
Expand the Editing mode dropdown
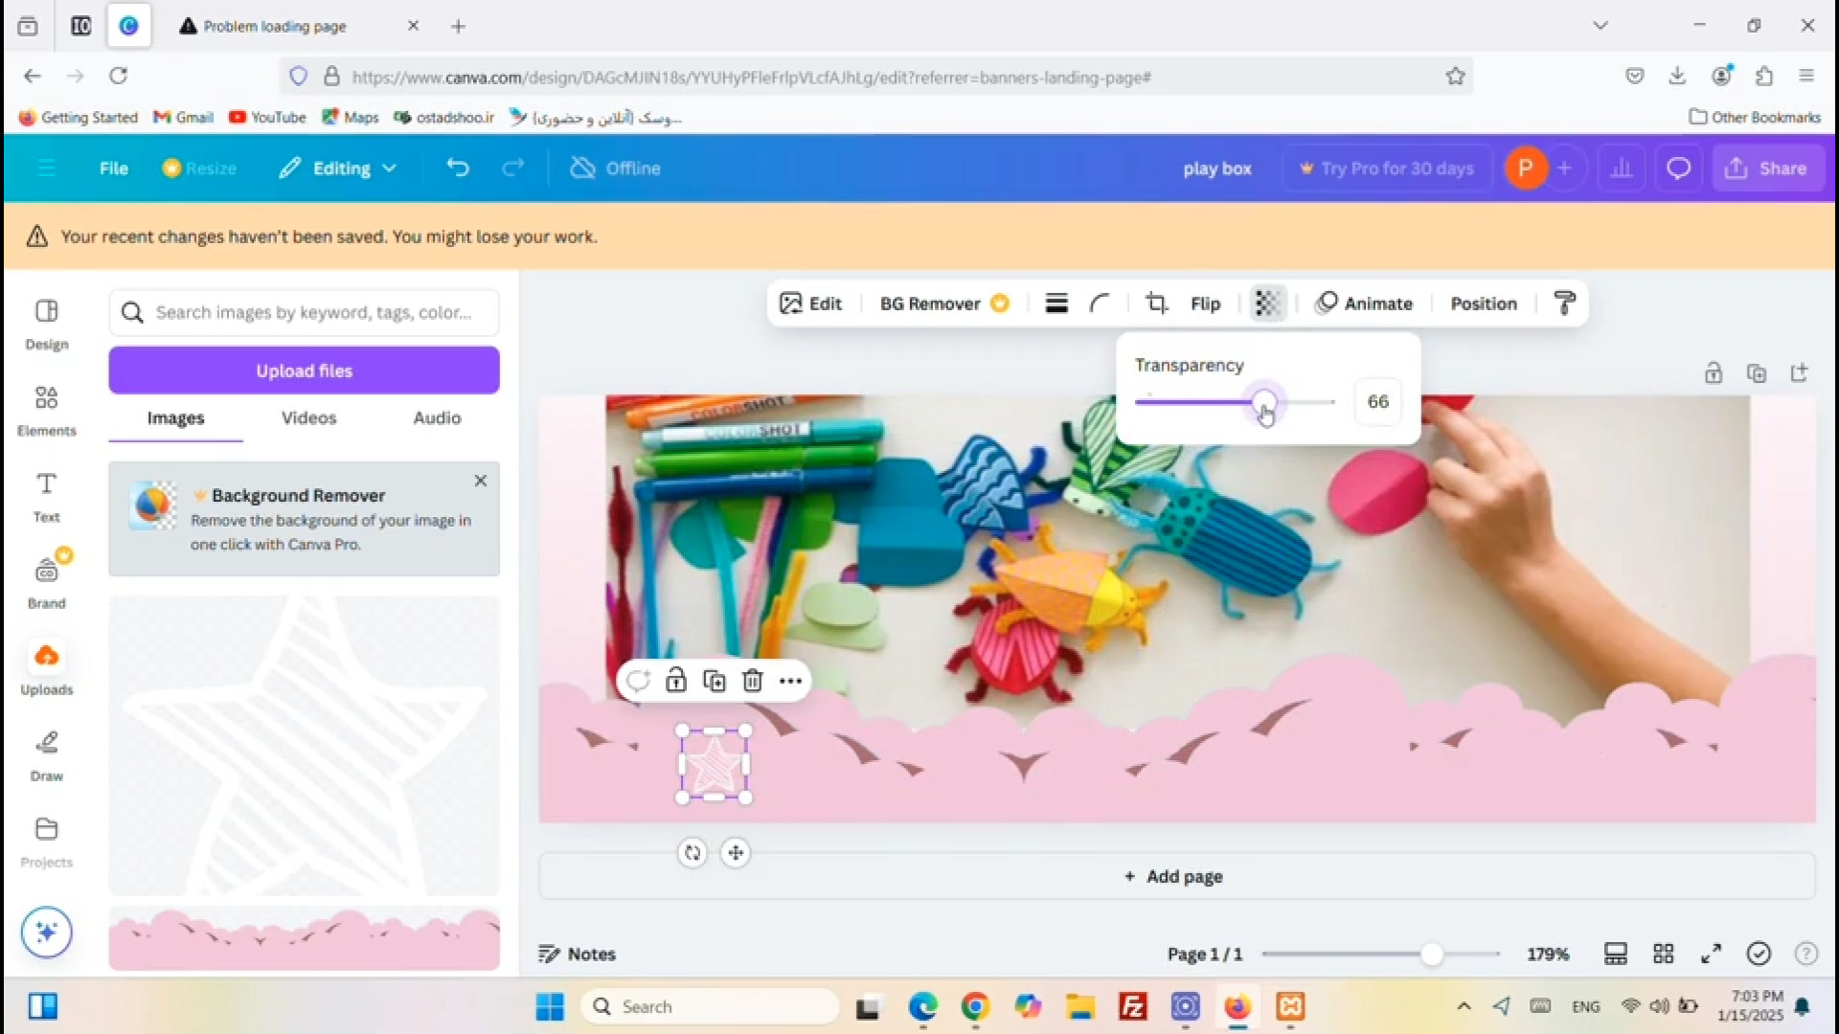(x=338, y=169)
